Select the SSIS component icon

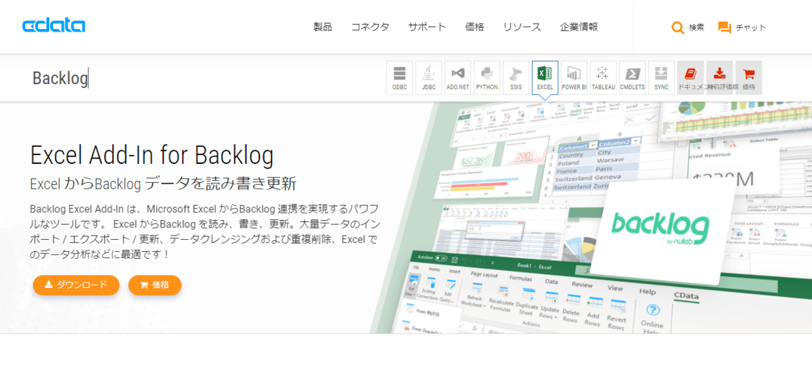516,78
